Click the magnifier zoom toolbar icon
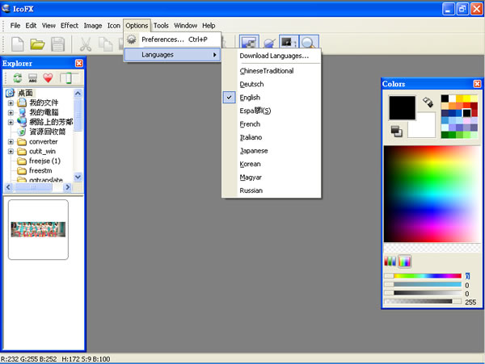Image resolution: width=485 pixels, height=364 pixels. tap(309, 42)
